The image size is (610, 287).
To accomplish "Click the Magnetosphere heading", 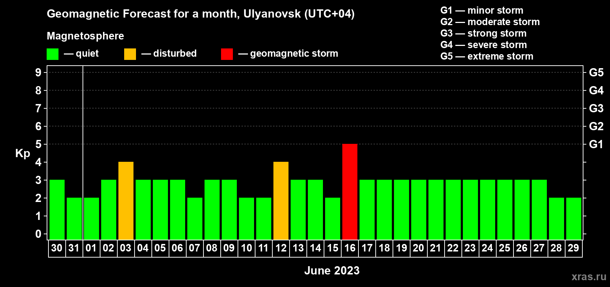I will pos(85,36).
